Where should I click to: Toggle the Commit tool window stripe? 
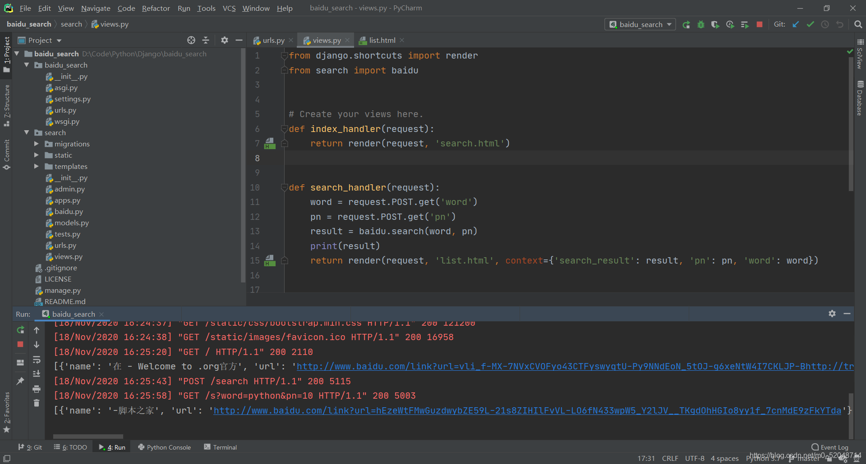click(6, 155)
